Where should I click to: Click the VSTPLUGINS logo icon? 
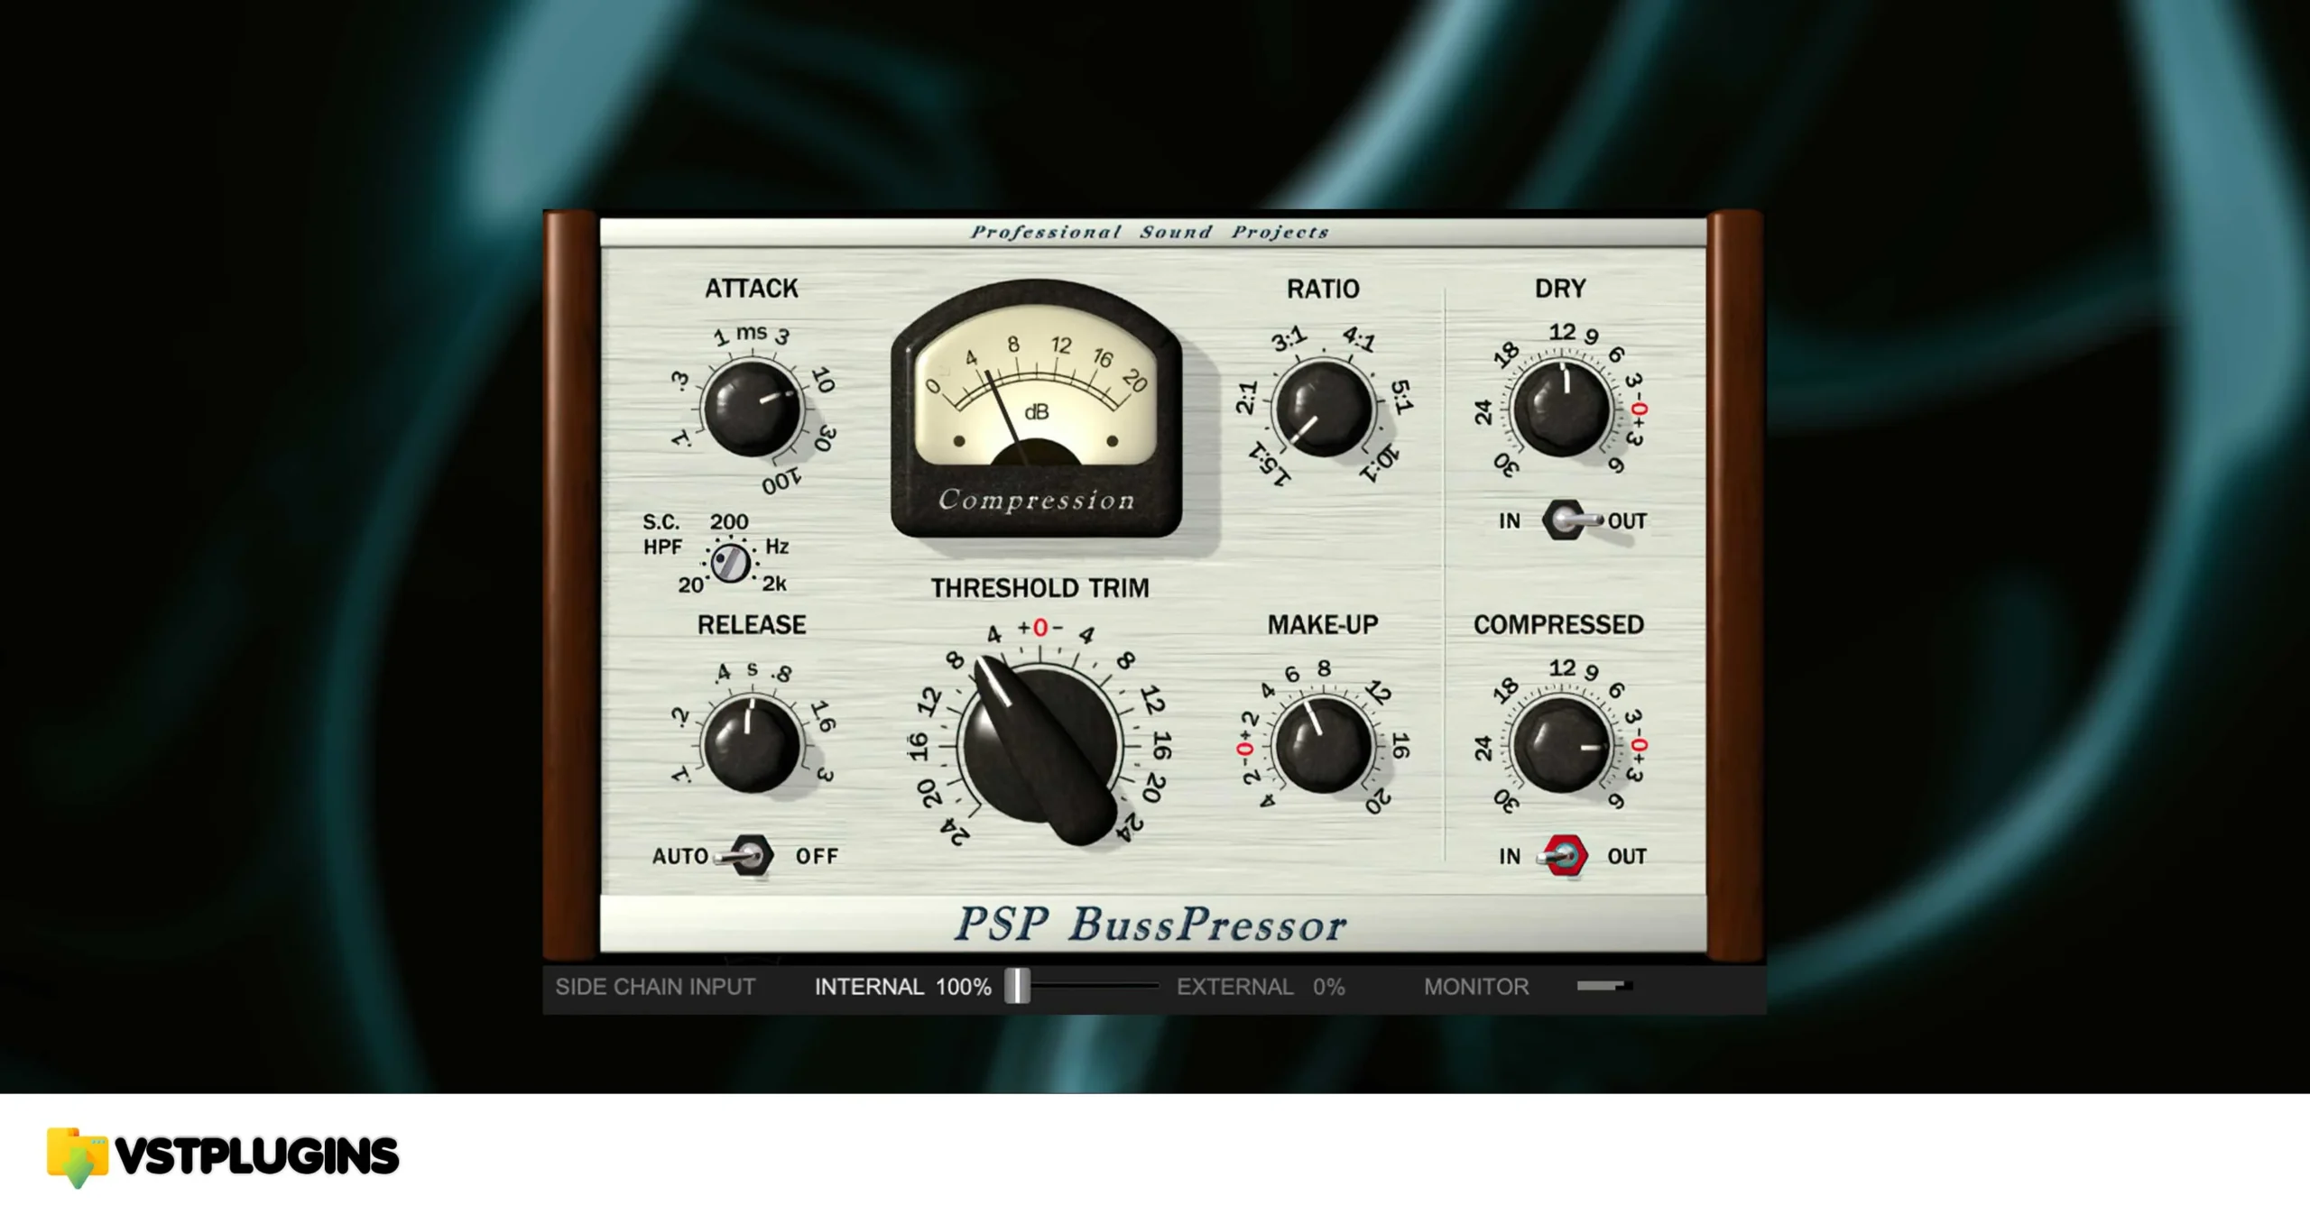[x=77, y=1156]
